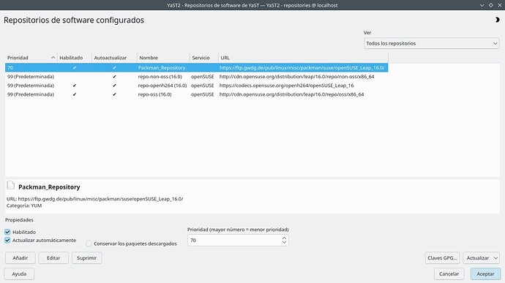Image resolution: width=505 pixels, height=283 pixels.
Task: Click openSUSE service cell of repo-oss row
Action: click(202, 94)
